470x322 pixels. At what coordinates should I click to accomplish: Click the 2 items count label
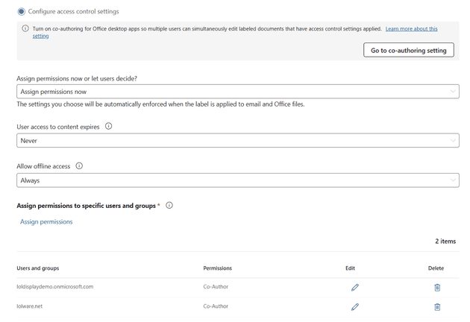pos(445,241)
